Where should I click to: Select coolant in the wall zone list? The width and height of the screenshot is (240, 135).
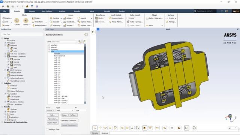(x=57, y=54)
